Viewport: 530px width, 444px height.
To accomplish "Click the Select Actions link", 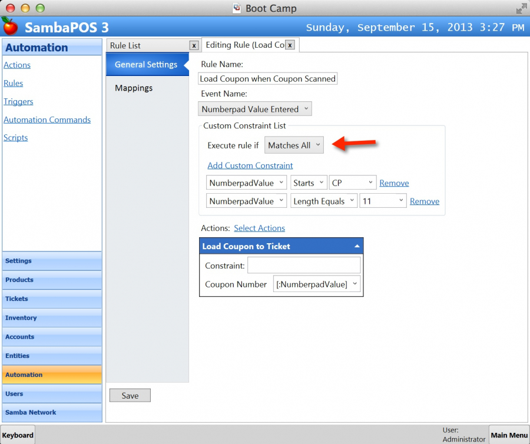I will 259,228.
